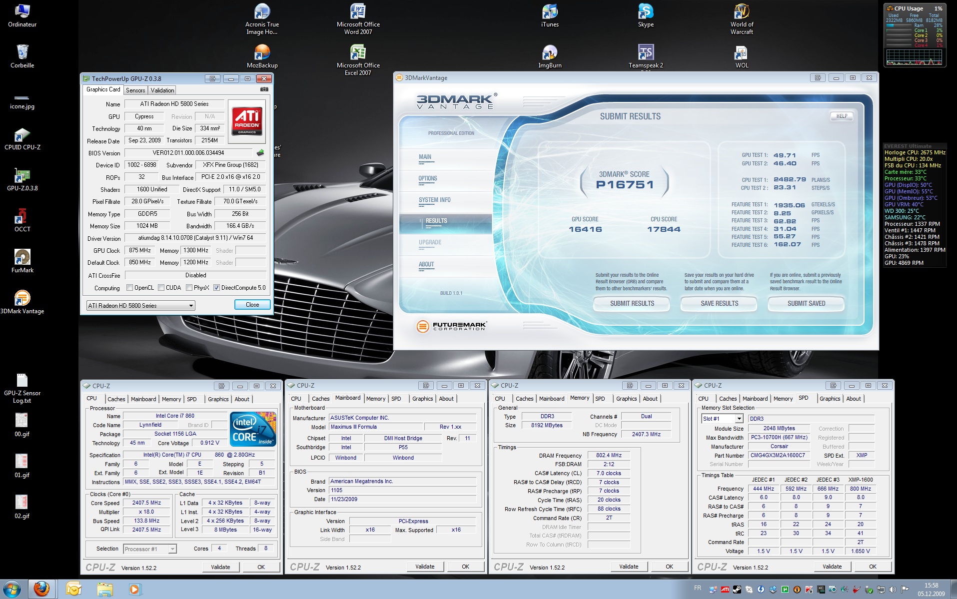957x599 pixels.
Task: Enable the OpenCL checkbox
Action: click(x=130, y=288)
